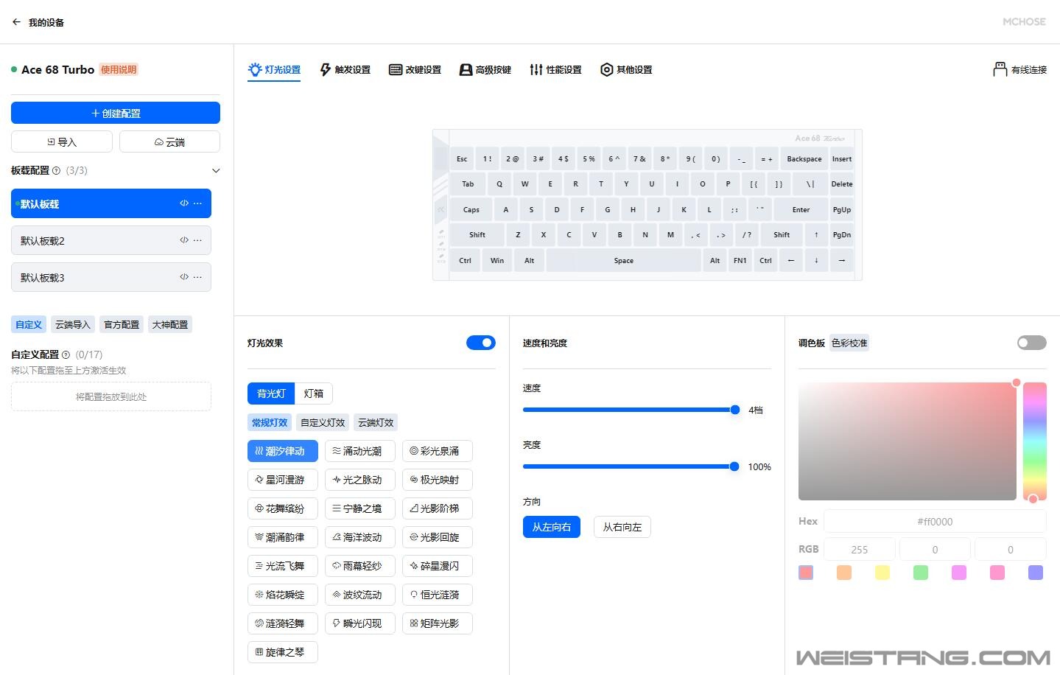Viewport: 1060px width, 675px height.
Task: Open the three-dot menu on 默认板载
Action: (197, 203)
